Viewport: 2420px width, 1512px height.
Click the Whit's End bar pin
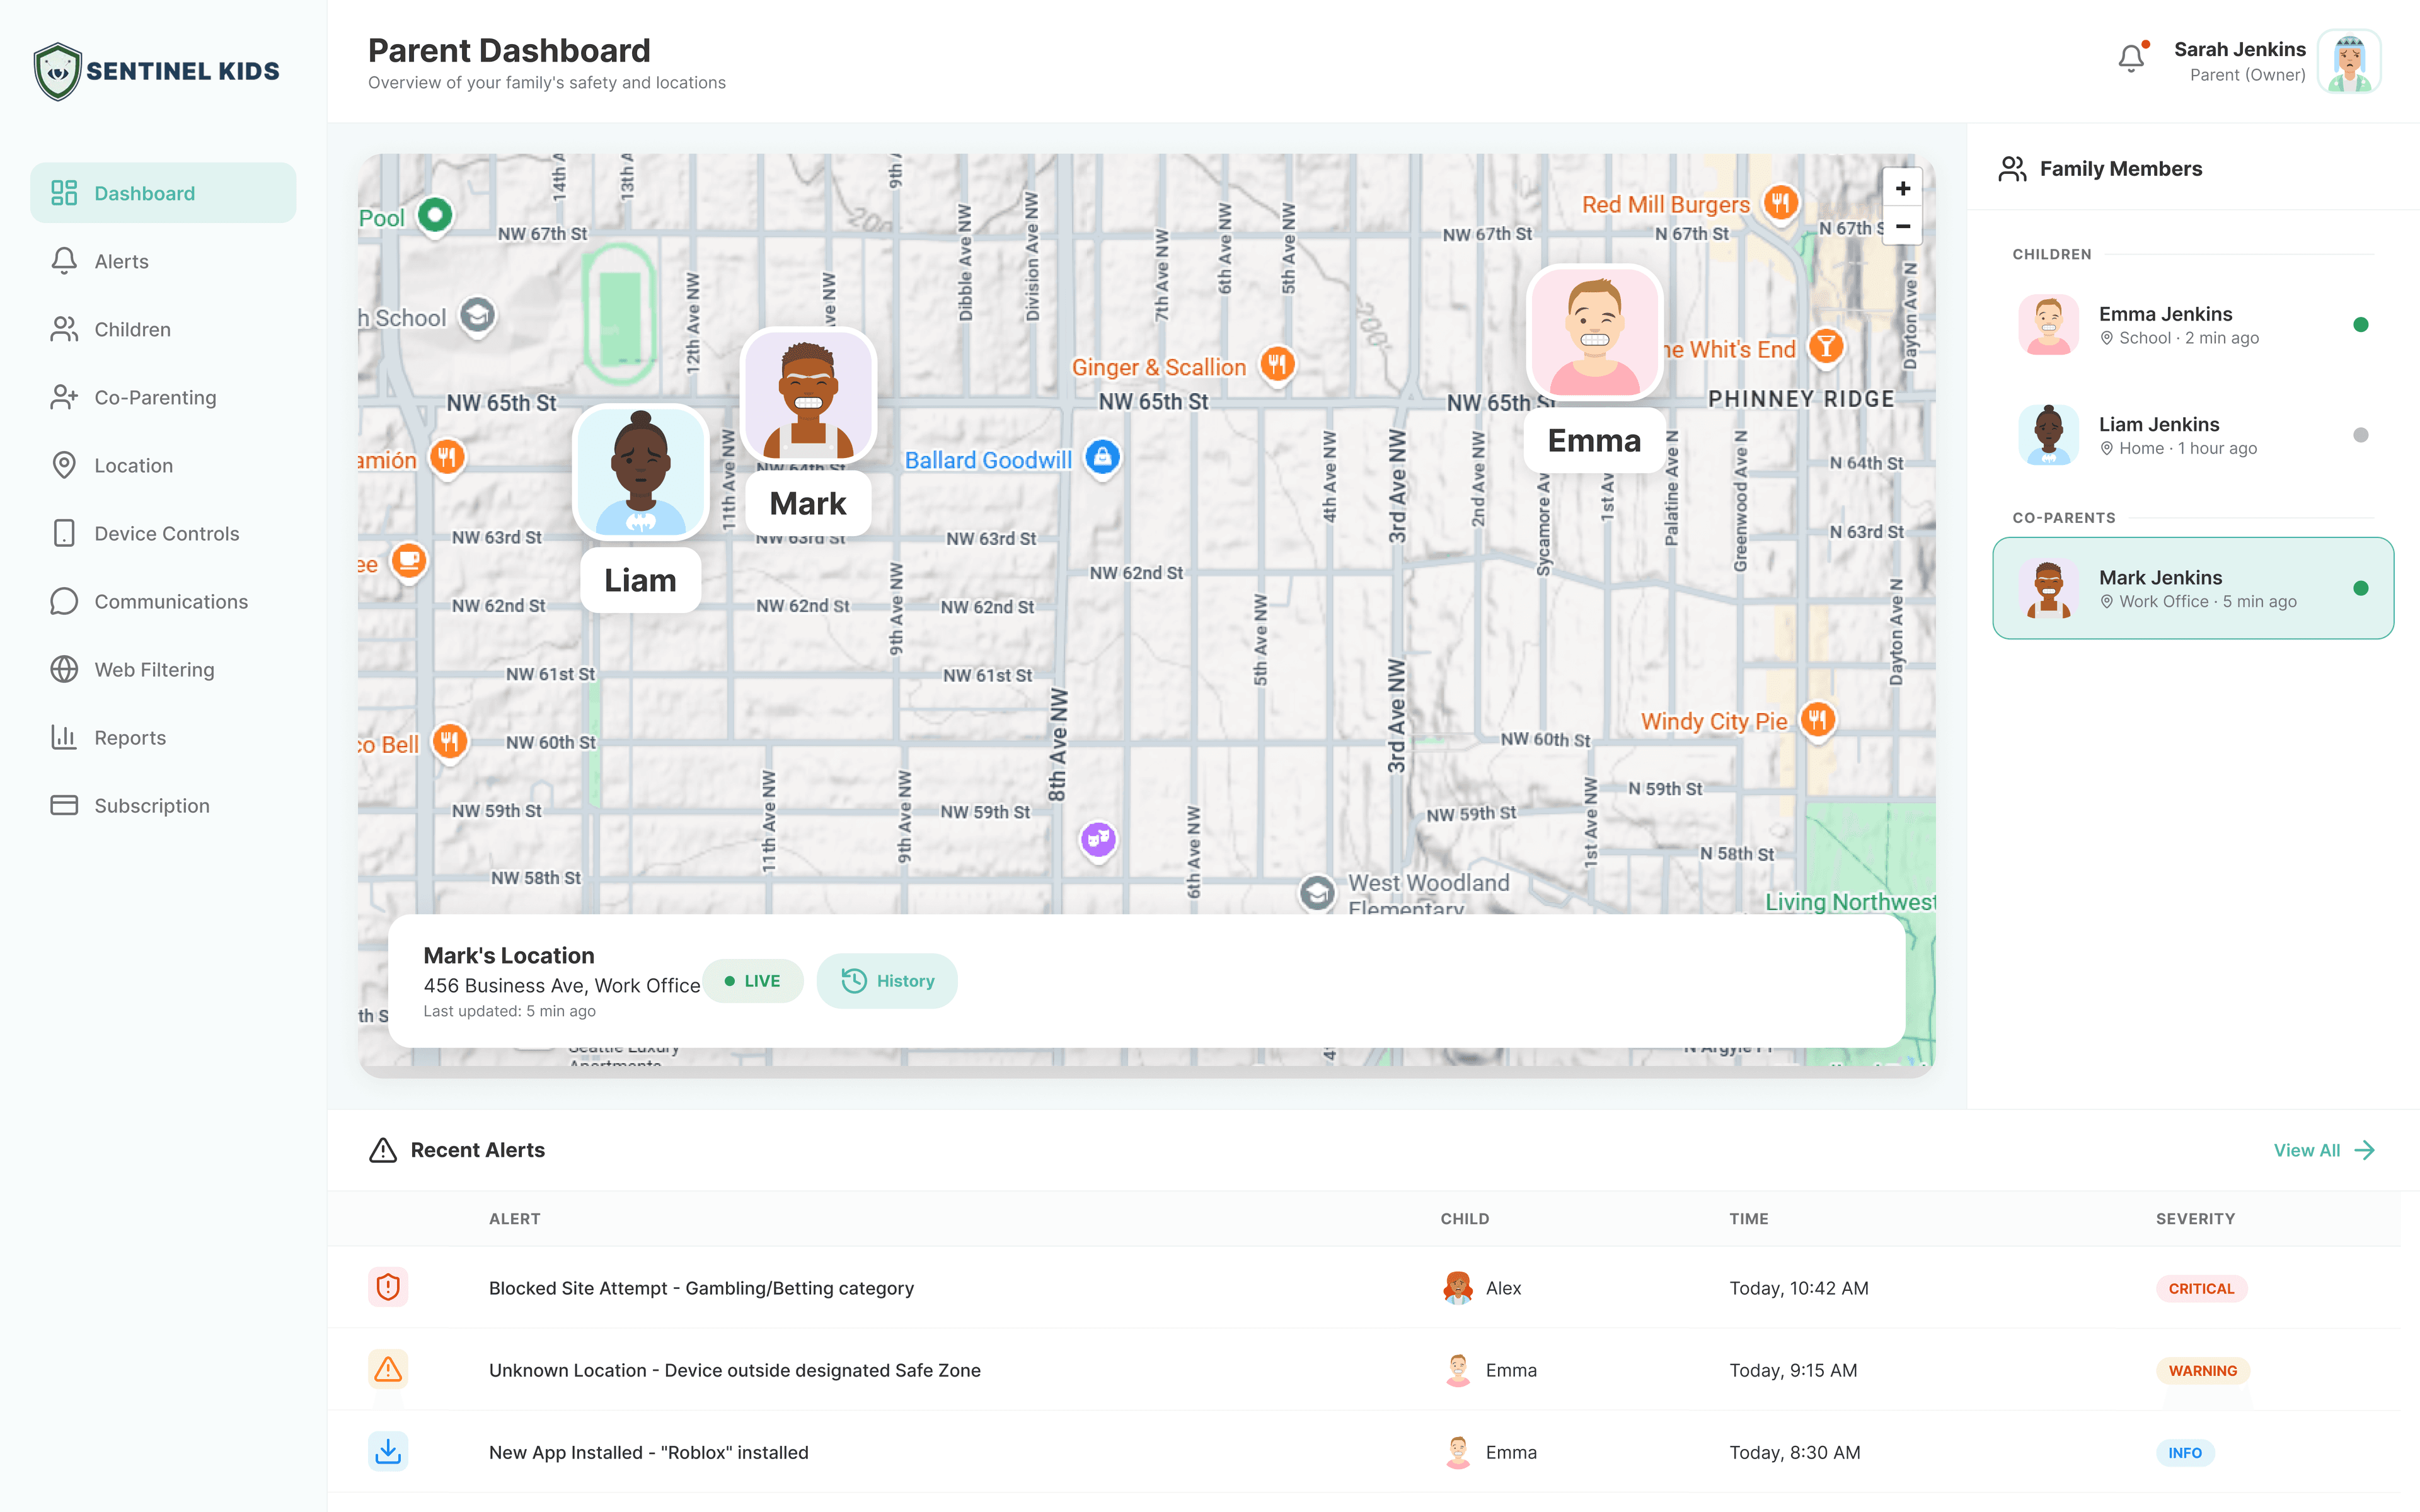[x=1826, y=347]
